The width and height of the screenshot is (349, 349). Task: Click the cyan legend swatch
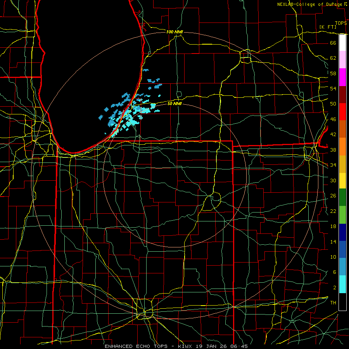coord(342,284)
